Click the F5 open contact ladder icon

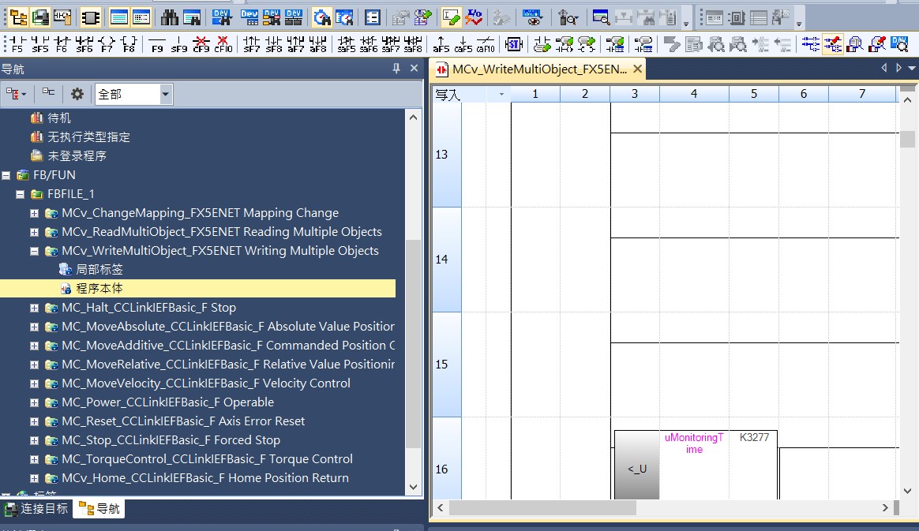point(16,43)
